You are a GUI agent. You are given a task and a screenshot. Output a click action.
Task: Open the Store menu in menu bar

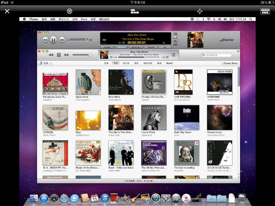pyautogui.click(x=84, y=19)
